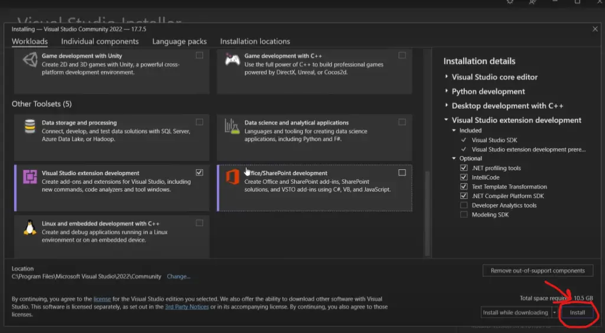Click the Data storage and processing database icon
The height and width of the screenshot is (333, 605).
tap(30, 127)
